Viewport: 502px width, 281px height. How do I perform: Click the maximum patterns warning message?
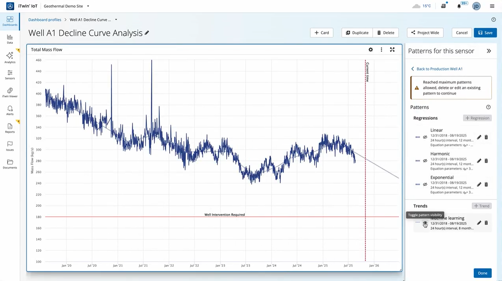[451, 88]
